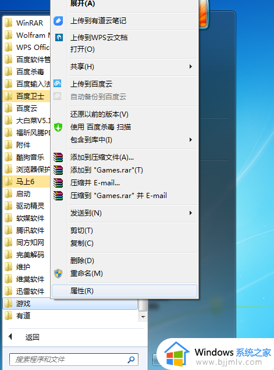Open the 有道 folder
274x370 pixels.
click(x=70, y=316)
